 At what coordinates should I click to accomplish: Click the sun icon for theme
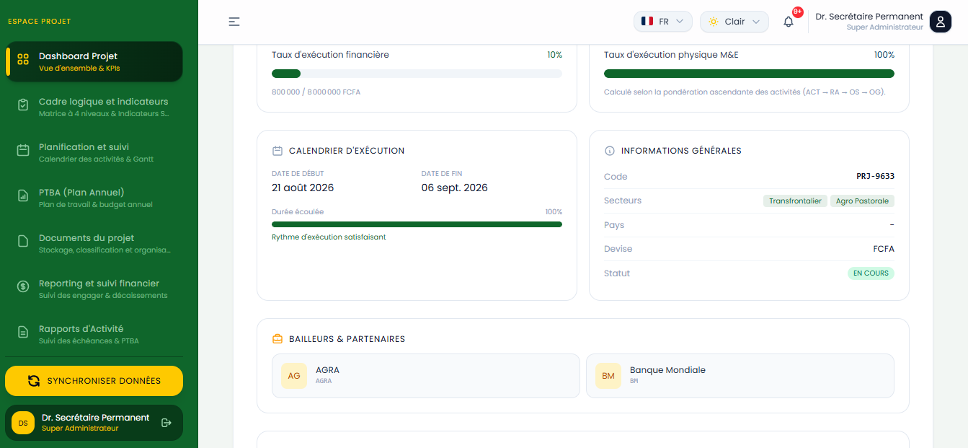tap(714, 22)
